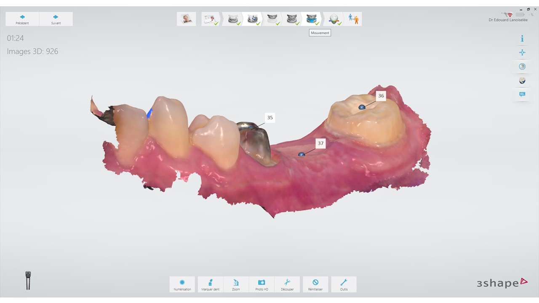
Task: Select the tooth 36 annotation label
Action: point(381,96)
